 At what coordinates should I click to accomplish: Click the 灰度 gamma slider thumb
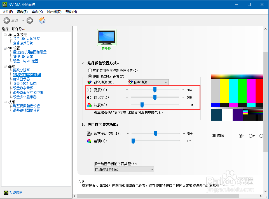[x=142, y=105]
